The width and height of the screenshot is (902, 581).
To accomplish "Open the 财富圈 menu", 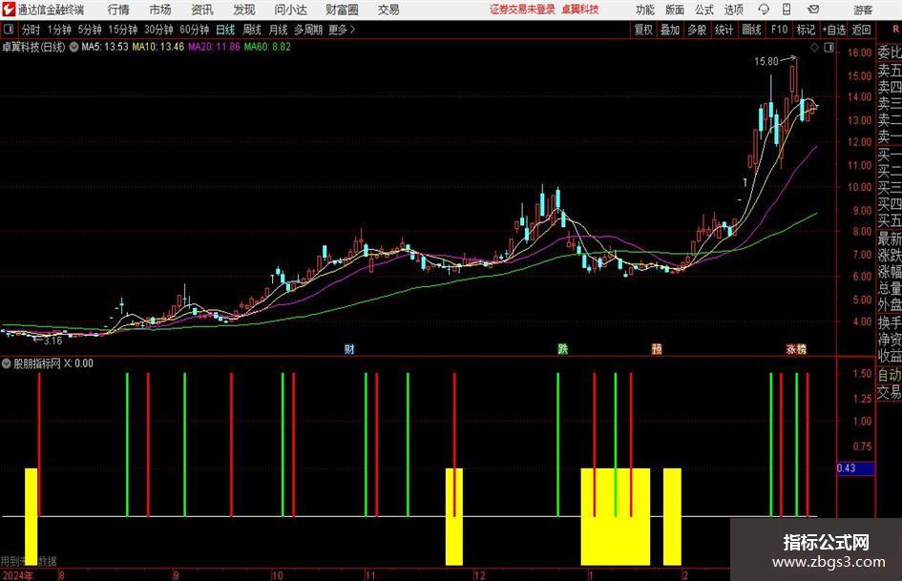I will [342, 10].
